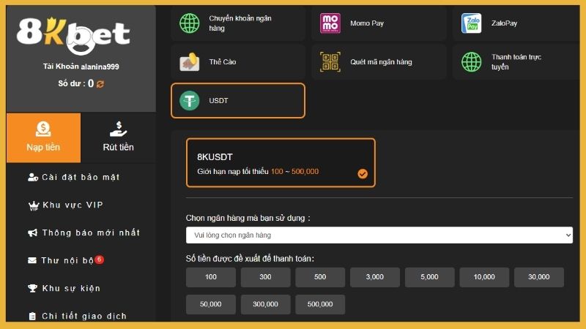Choose suggested amount 300

tap(265, 277)
